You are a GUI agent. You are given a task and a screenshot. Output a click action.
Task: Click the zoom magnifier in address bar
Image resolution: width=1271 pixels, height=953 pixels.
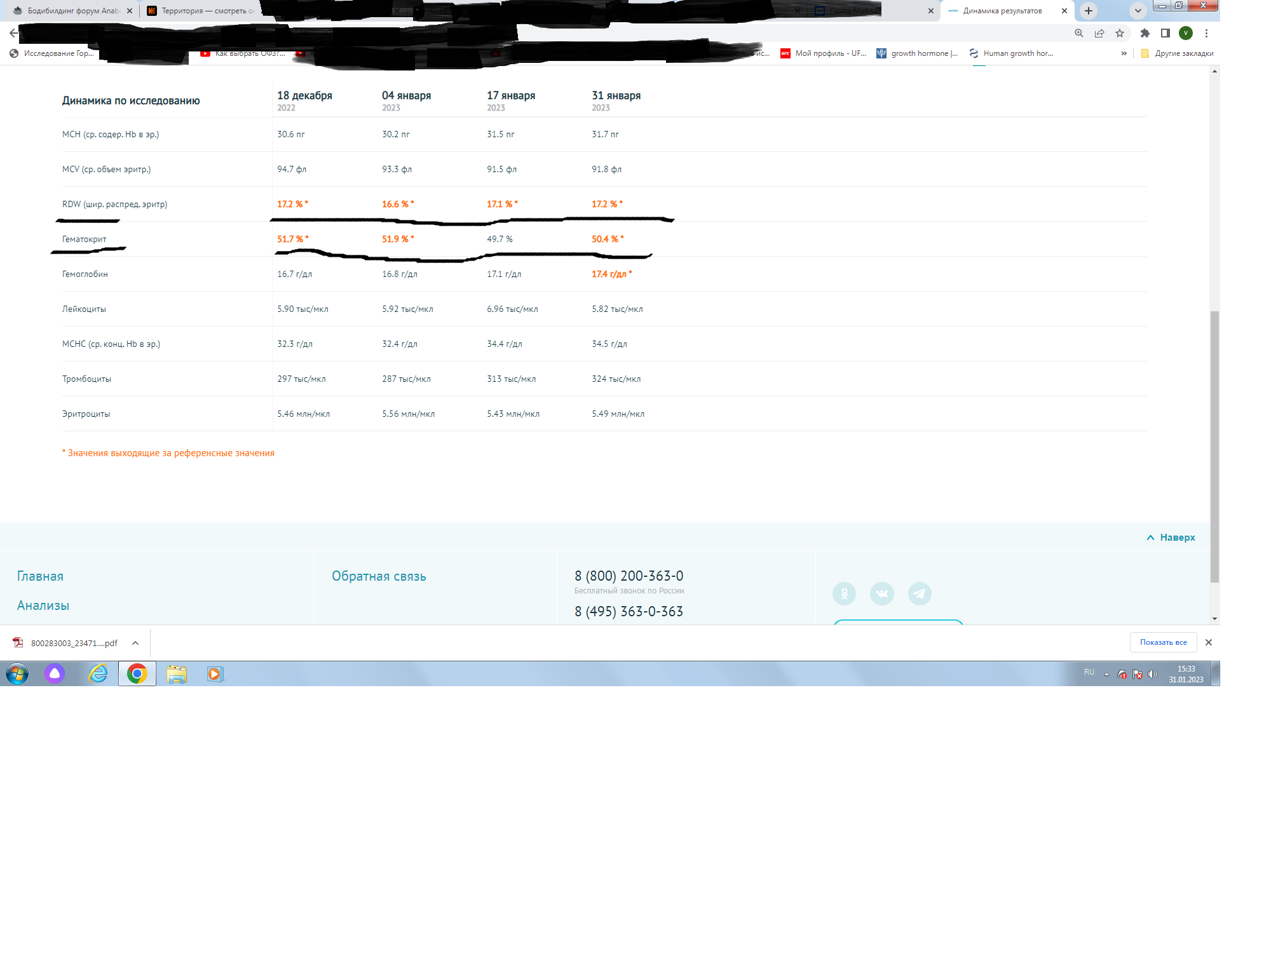(1078, 33)
